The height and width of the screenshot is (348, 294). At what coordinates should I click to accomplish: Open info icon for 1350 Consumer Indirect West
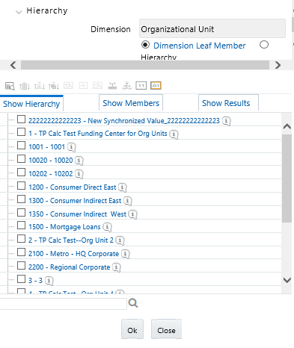132,214
